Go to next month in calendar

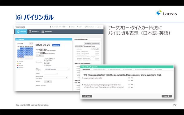pyautogui.click(x=32, y=44)
